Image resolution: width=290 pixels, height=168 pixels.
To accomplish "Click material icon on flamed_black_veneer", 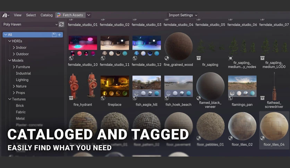I will 199,98.
